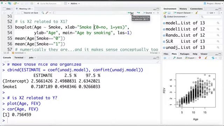Maximize the console pane

point(158,58)
